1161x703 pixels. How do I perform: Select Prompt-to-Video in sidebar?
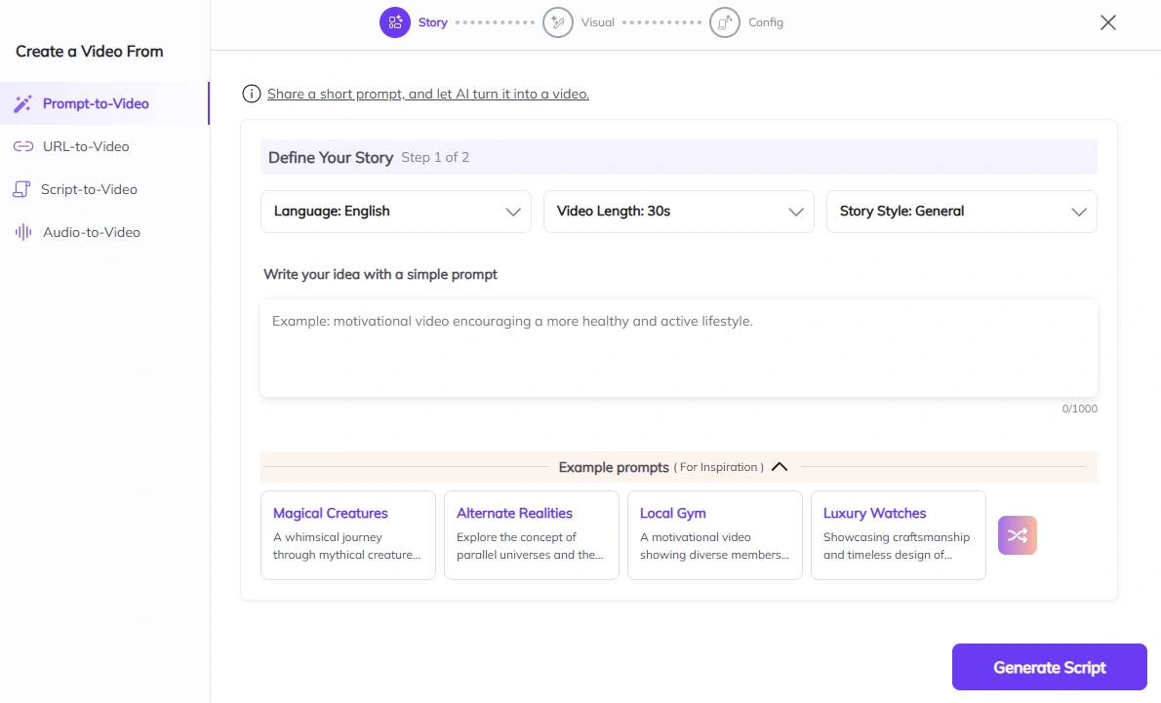click(x=104, y=103)
